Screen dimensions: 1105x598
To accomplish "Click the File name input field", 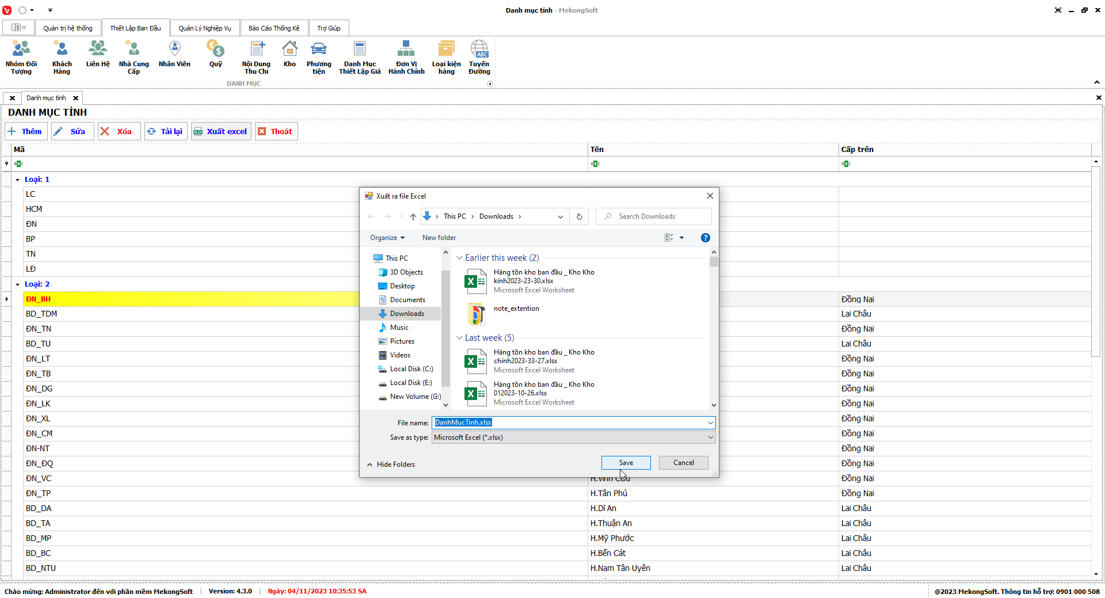I will pos(570,422).
